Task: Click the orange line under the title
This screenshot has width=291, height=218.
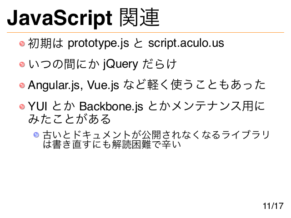Action: [x=145, y=32]
